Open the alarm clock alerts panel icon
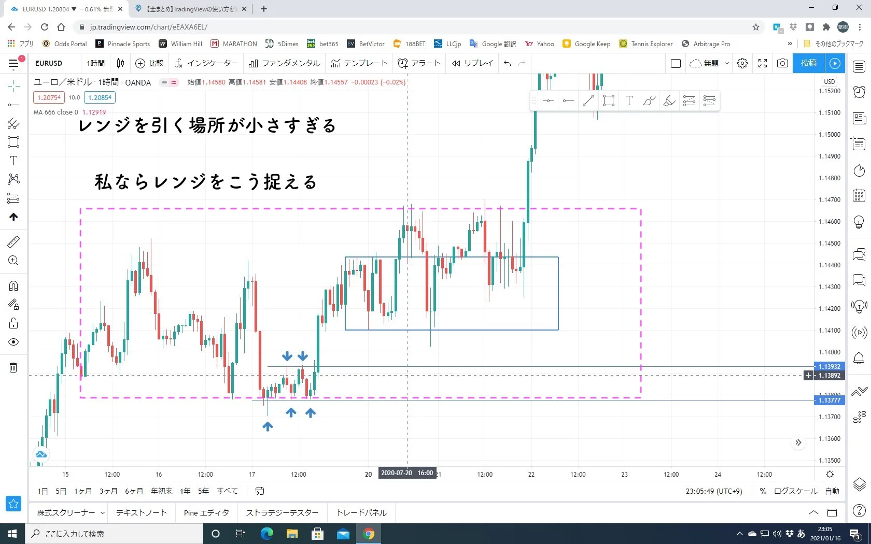This screenshot has height=544, width=871. pos(859,92)
